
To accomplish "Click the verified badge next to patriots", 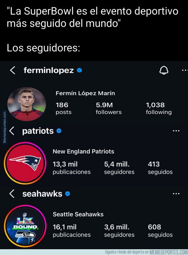I will [59, 131].
